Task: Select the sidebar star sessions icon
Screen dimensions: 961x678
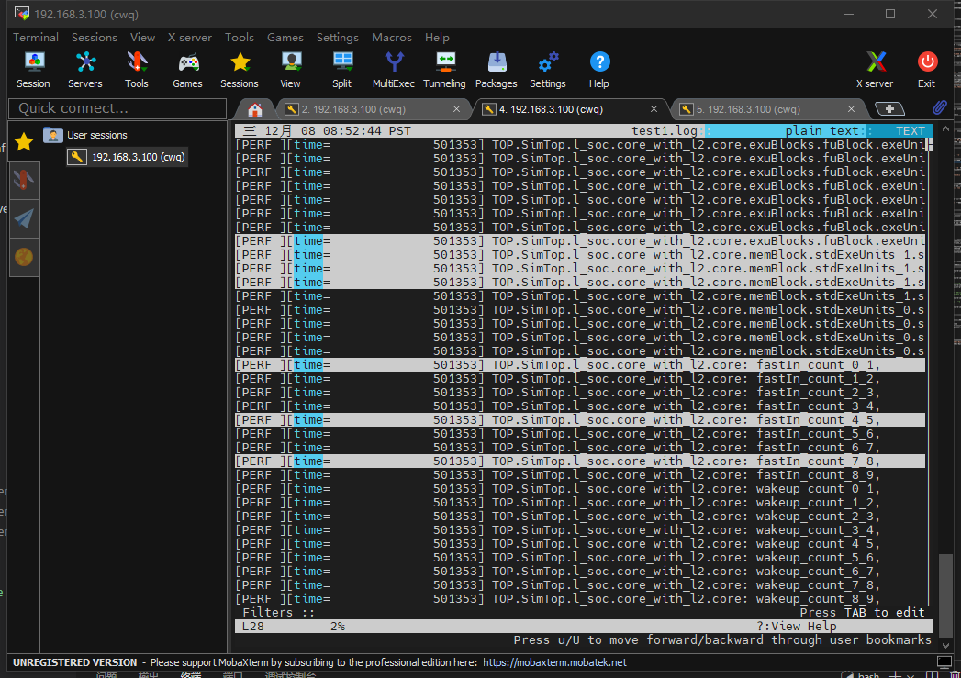Action: pos(24,142)
